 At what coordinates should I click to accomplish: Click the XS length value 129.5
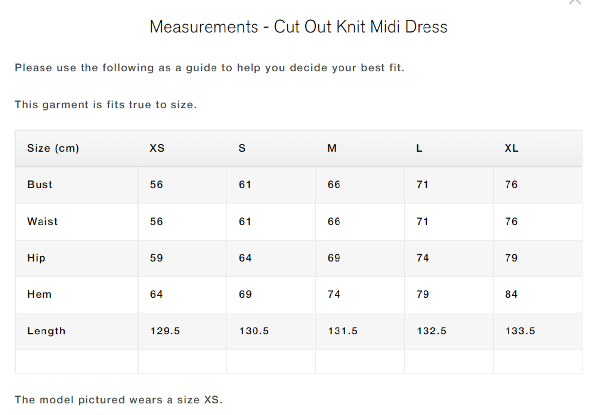(165, 331)
